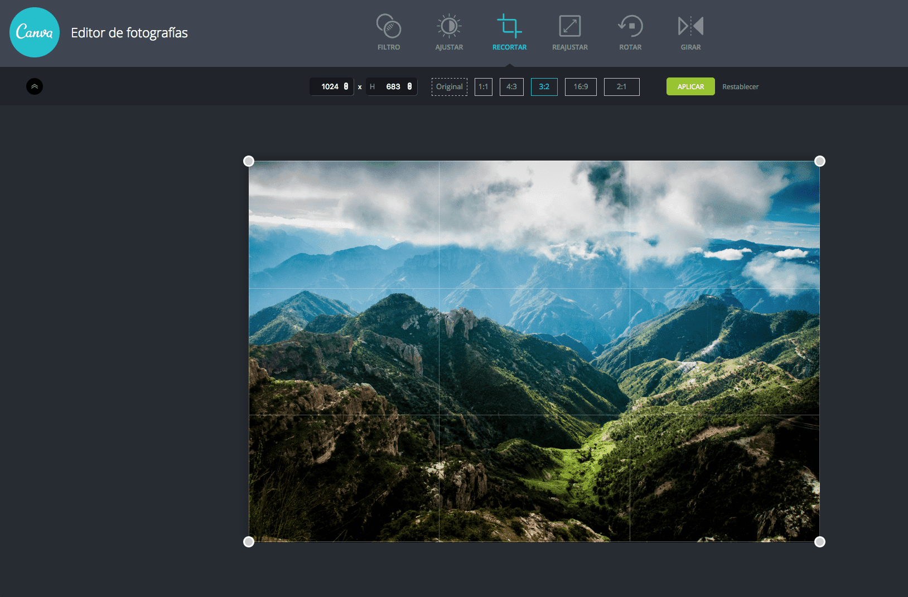This screenshot has height=597, width=908.
Task: Select the Reajustar resize tool
Action: coord(569,31)
